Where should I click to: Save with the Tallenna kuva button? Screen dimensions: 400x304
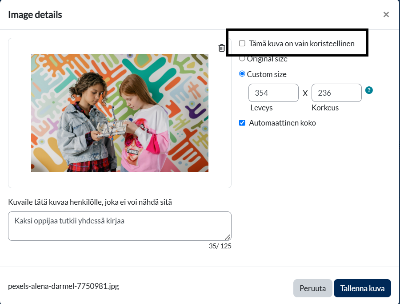point(362,288)
